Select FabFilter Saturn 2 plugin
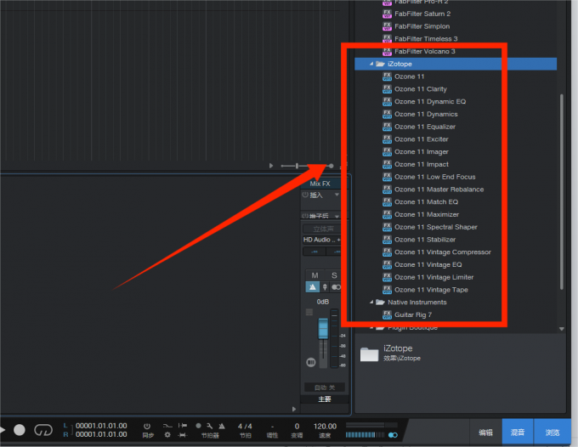The image size is (578, 447). 422,14
